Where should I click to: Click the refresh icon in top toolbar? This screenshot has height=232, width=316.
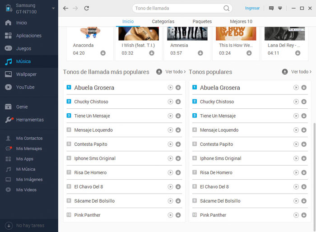[87, 8]
